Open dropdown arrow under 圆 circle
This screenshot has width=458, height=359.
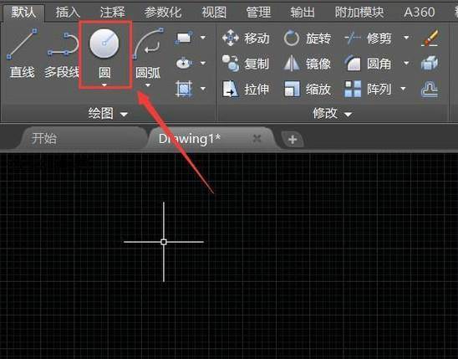[x=104, y=85]
